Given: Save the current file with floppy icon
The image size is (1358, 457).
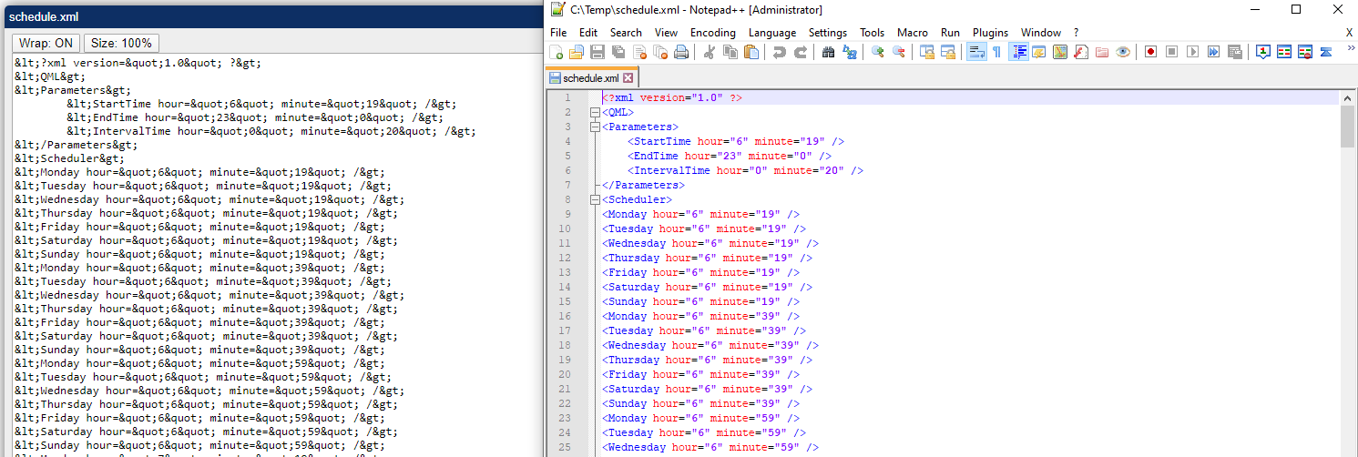Looking at the screenshot, I should [597, 52].
